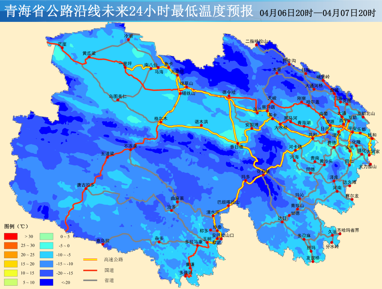This screenshot has width=382, height=289.
Task: Select the 诺木洪 station marker
Action: [x=202, y=125]
